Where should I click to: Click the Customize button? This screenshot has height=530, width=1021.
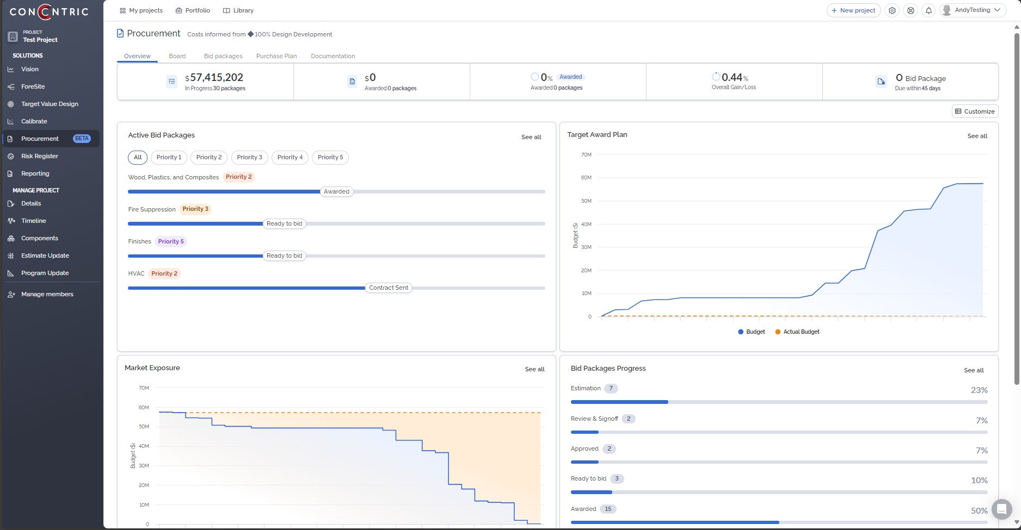tap(975, 111)
